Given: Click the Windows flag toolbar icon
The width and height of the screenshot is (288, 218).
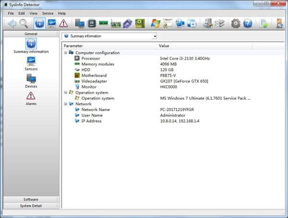Looking at the screenshot, I should (x=155, y=23).
